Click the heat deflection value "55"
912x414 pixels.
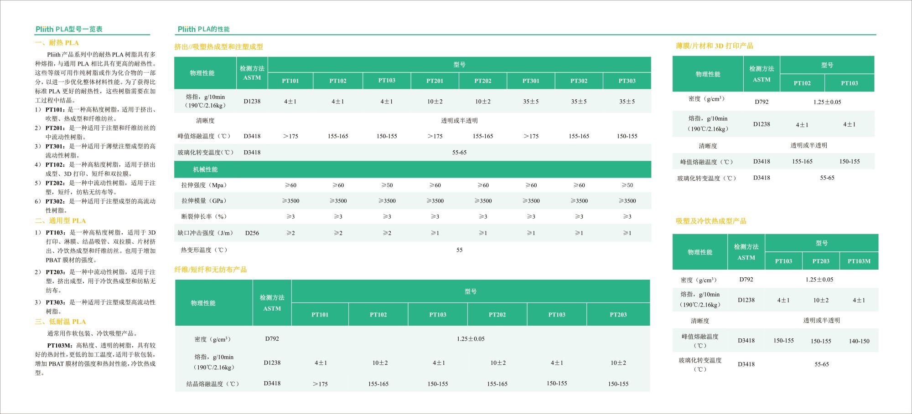click(x=459, y=250)
